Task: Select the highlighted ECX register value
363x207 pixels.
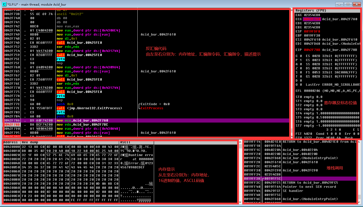Action: (x=312, y=19)
